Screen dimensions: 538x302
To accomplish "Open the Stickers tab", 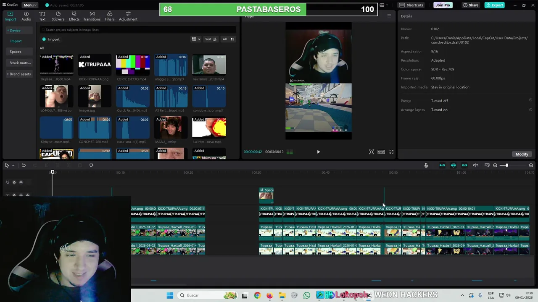I will click(x=58, y=16).
